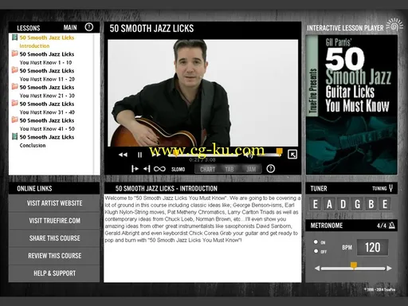The image size is (408, 306).
Task: Click the tuning fork icon
Action: [x=390, y=188]
